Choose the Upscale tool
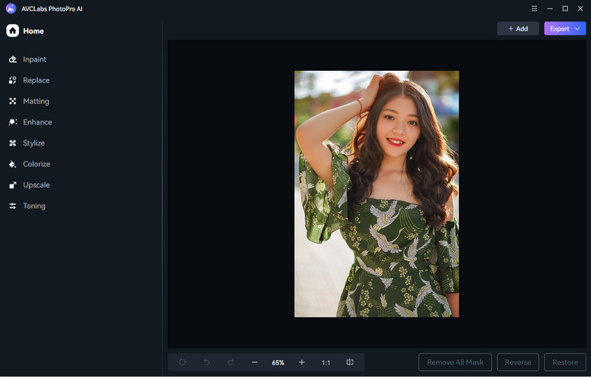 29,184
